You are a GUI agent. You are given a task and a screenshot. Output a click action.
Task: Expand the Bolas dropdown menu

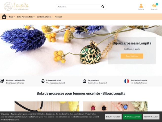pos(12,17)
